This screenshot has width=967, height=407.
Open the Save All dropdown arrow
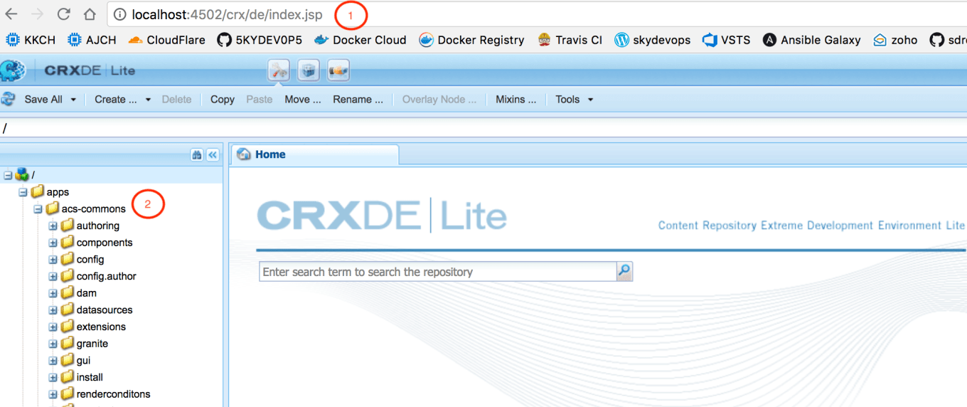pyautogui.click(x=73, y=100)
